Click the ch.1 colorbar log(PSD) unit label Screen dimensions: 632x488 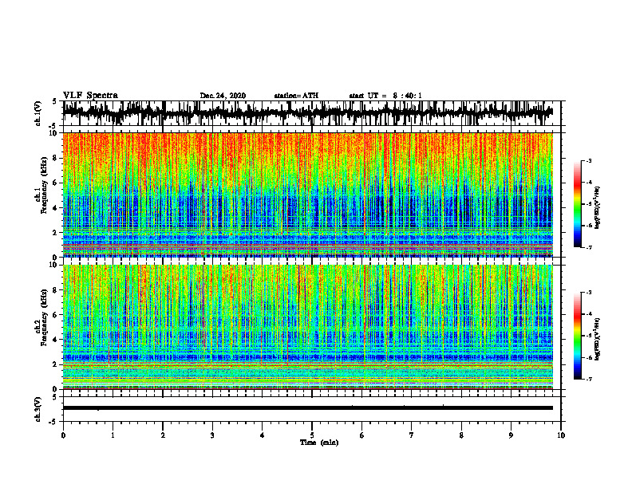click(598, 207)
